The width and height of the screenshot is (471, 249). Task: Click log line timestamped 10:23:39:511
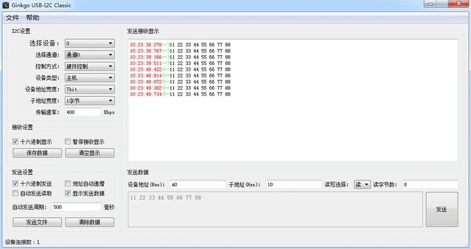coord(180,63)
